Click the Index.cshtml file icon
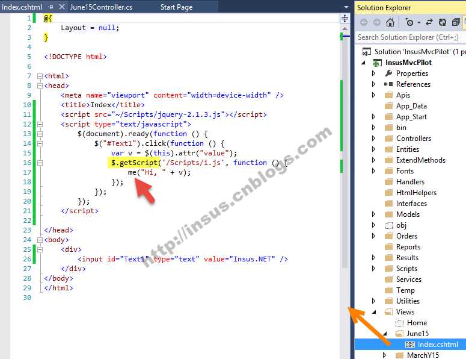 pos(410,345)
